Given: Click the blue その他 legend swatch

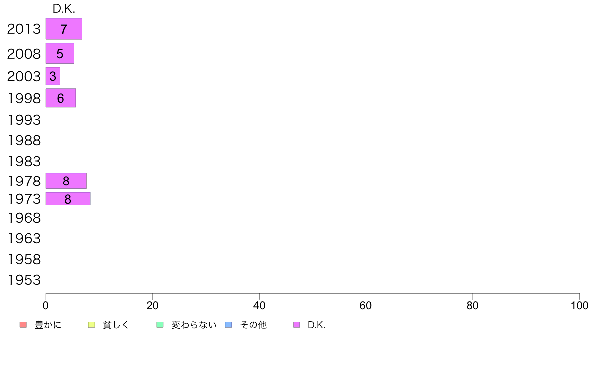Looking at the screenshot, I should coord(229,325).
